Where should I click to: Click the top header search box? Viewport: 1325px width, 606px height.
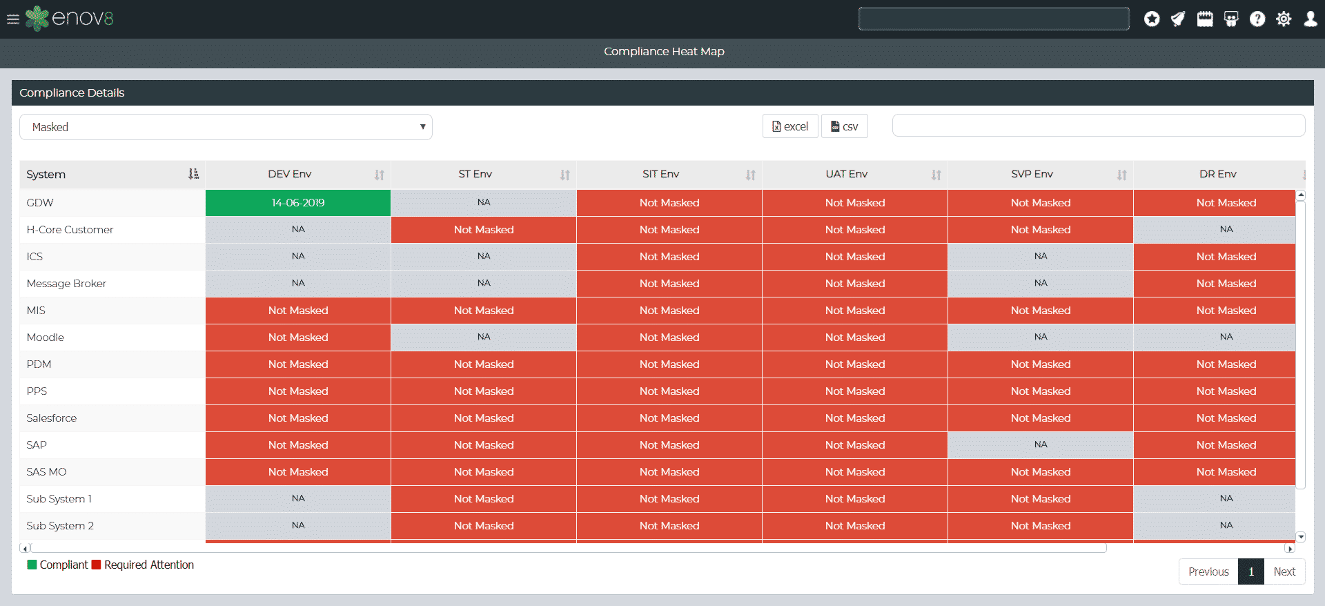[x=993, y=19]
